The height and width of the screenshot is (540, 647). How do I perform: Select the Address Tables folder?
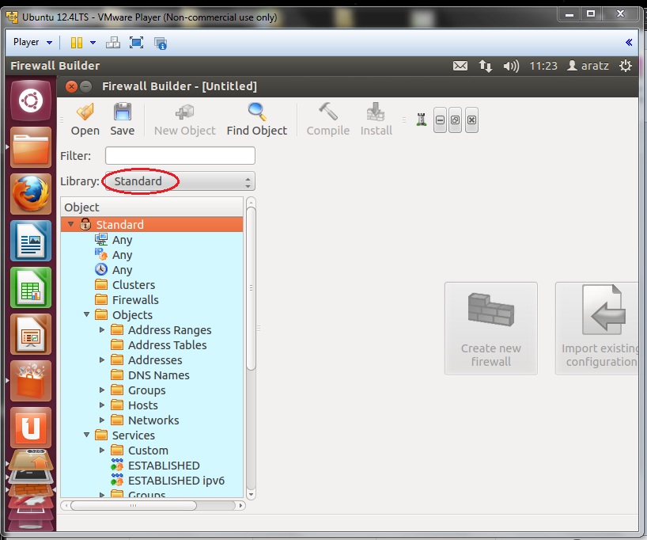[167, 344]
